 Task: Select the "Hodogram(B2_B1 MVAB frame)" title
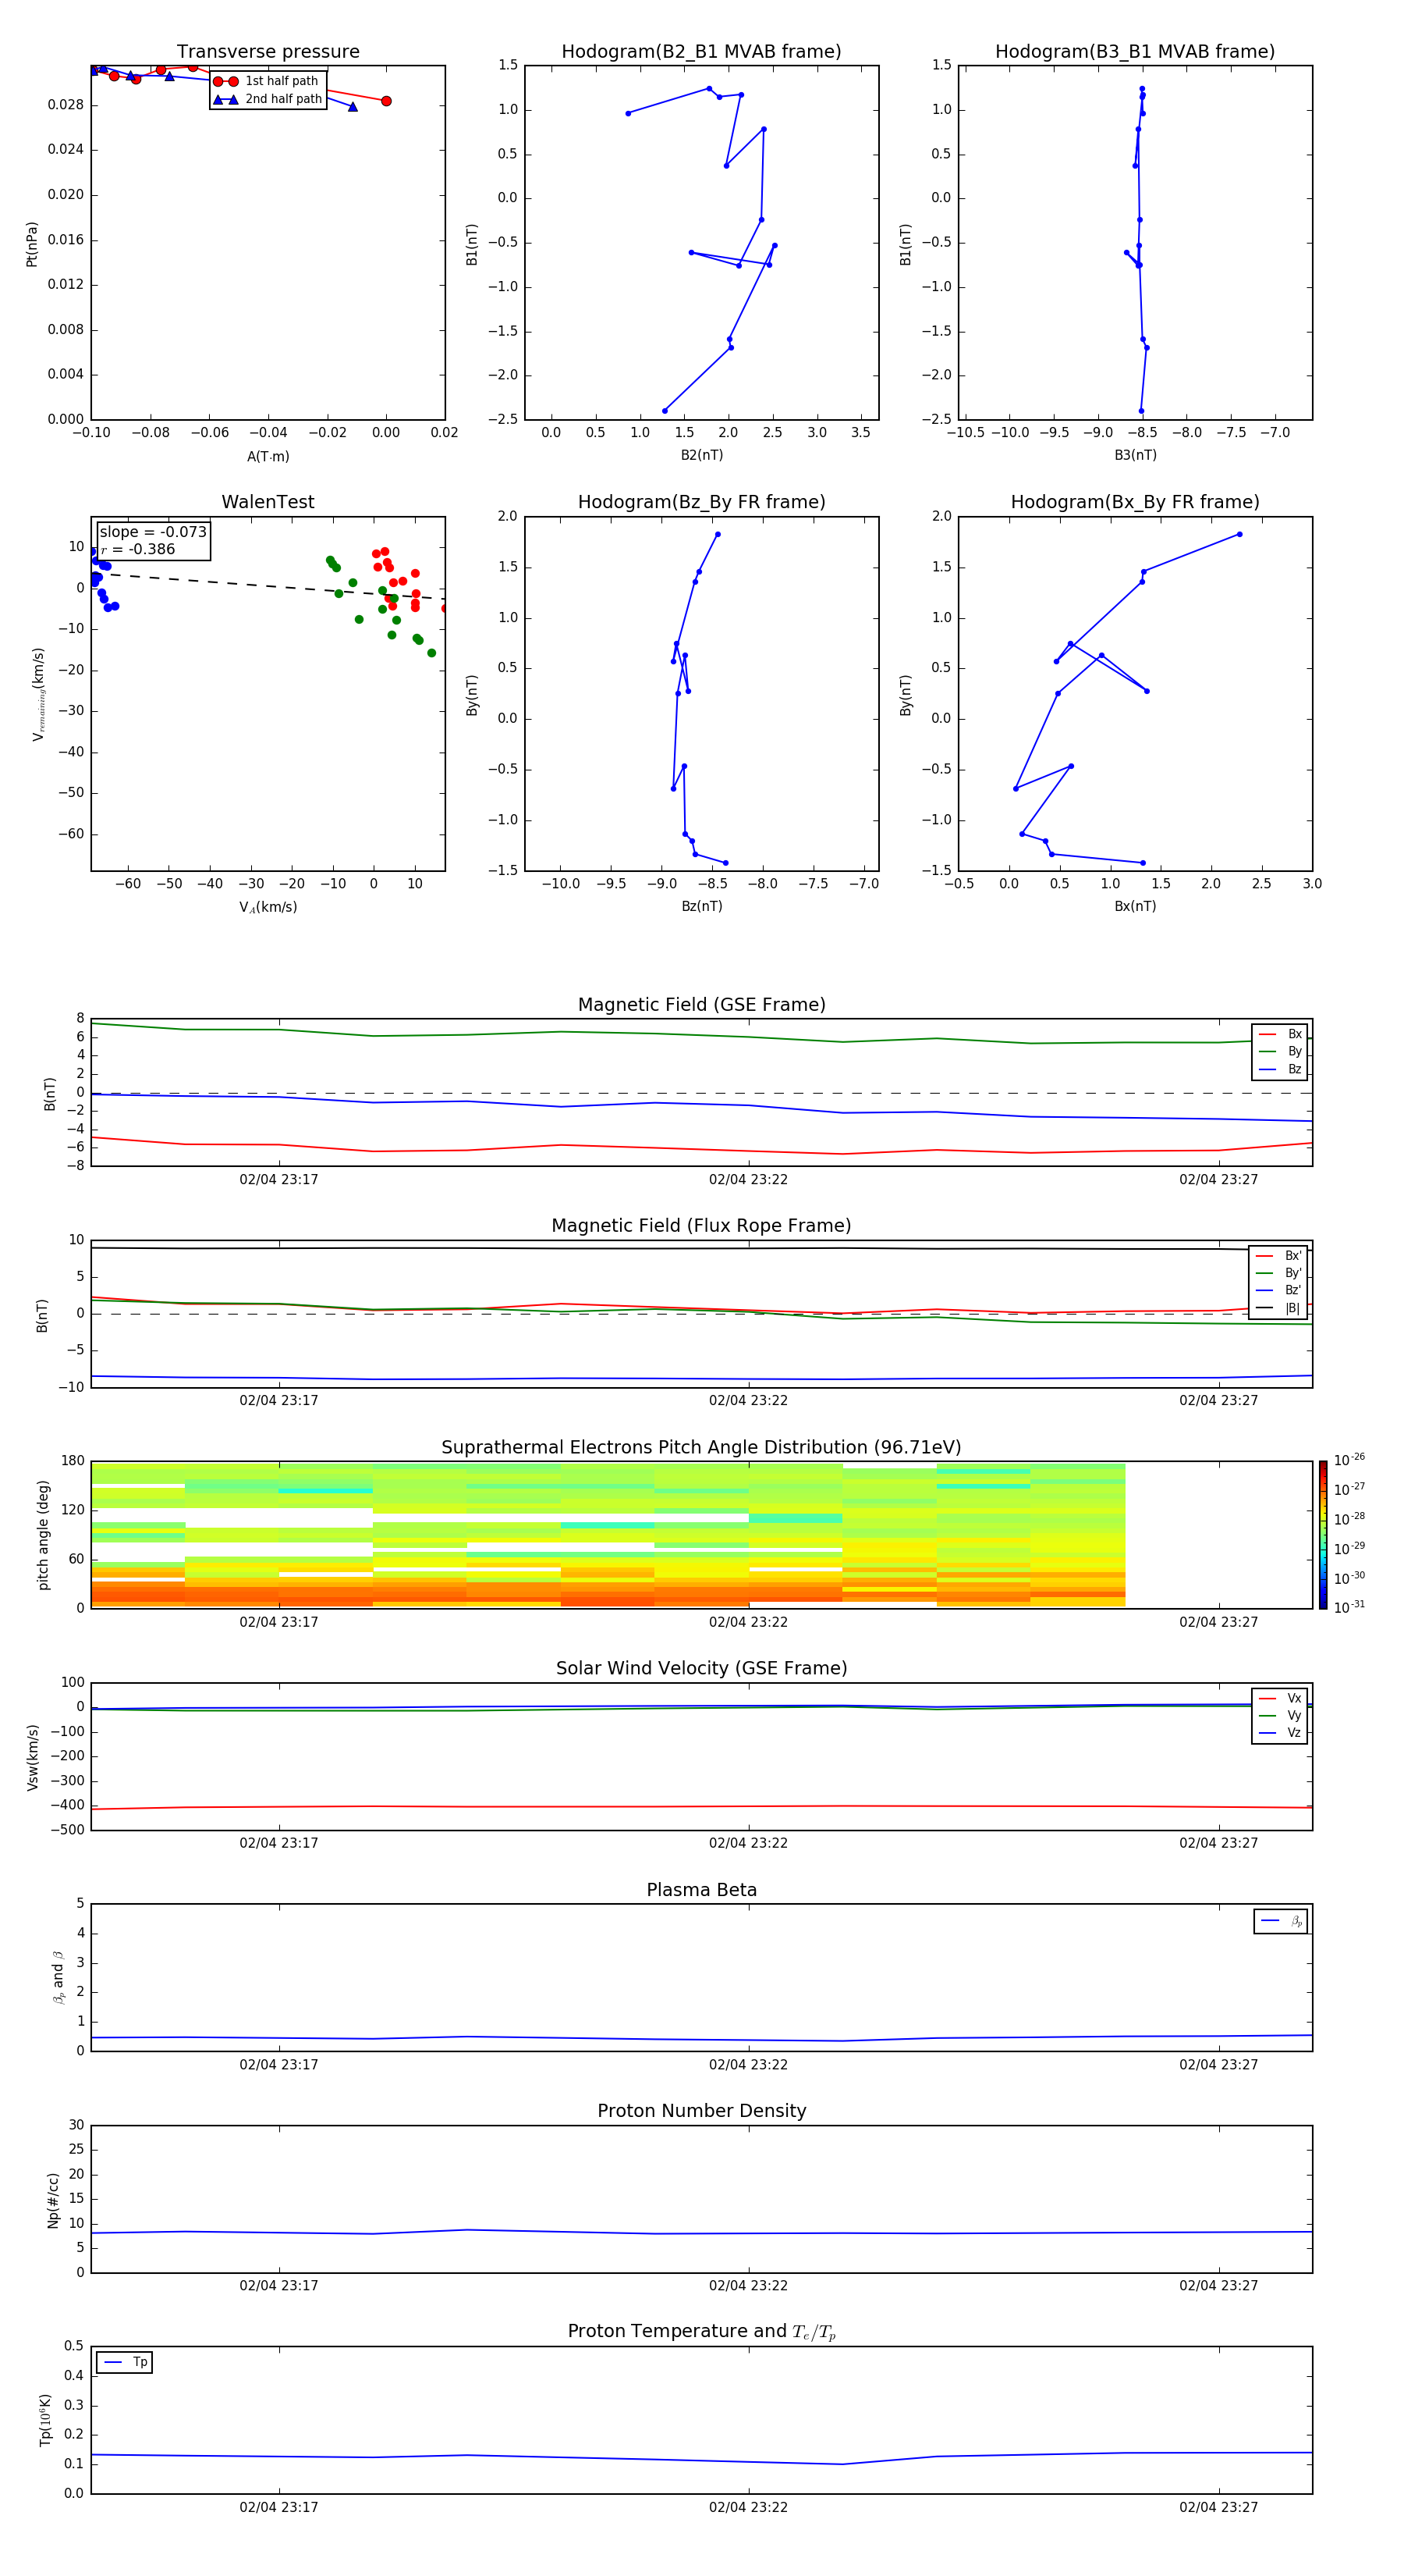pos(701,52)
